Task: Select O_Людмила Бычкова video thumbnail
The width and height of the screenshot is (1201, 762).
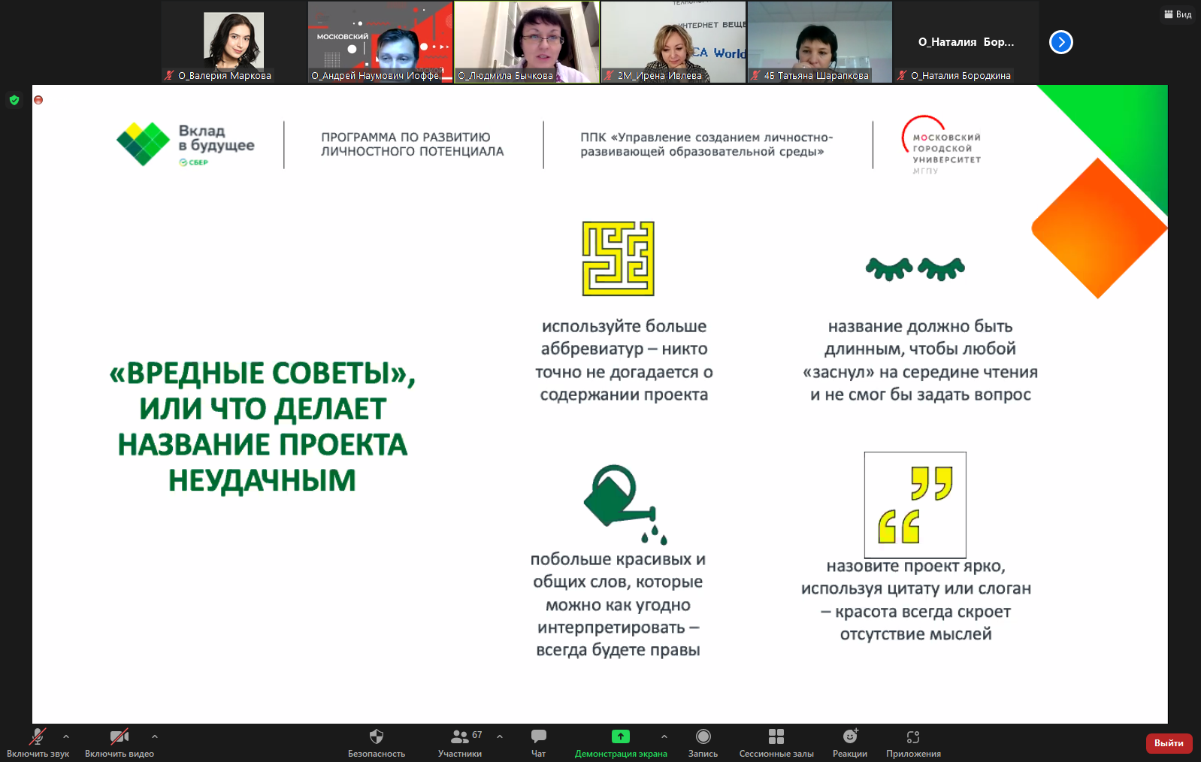Action: click(527, 41)
